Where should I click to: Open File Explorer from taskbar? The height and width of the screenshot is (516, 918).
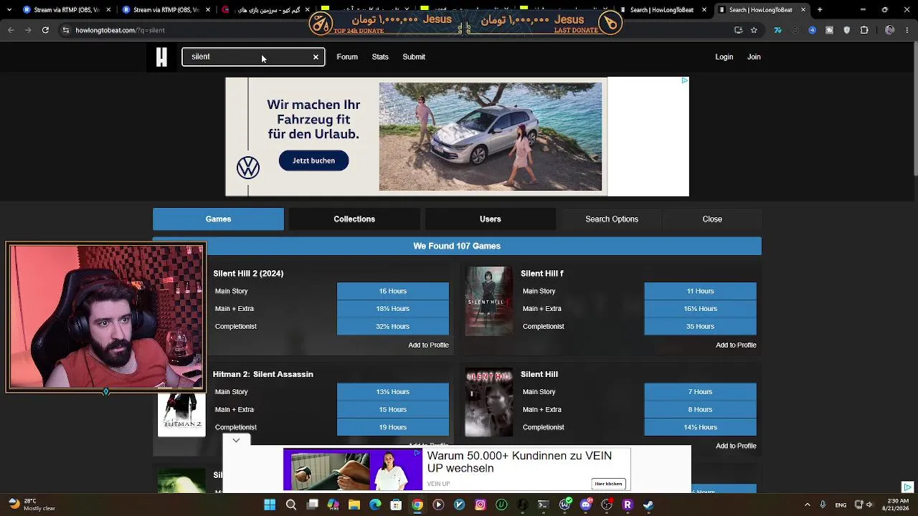pos(354,505)
